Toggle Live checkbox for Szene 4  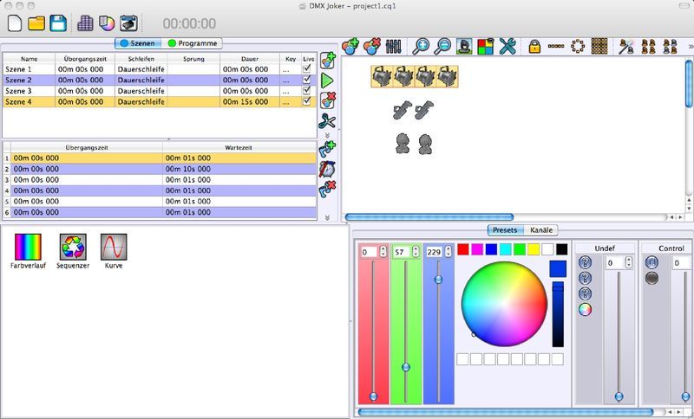pyautogui.click(x=307, y=101)
